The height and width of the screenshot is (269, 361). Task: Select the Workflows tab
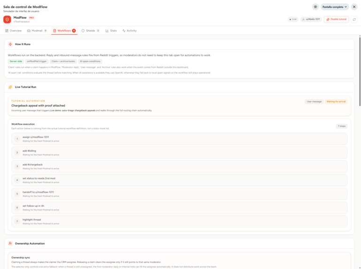pyautogui.click(x=64, y=31)
